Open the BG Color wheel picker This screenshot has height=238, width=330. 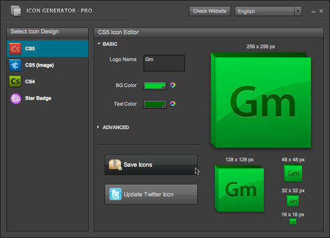[173, 85]
